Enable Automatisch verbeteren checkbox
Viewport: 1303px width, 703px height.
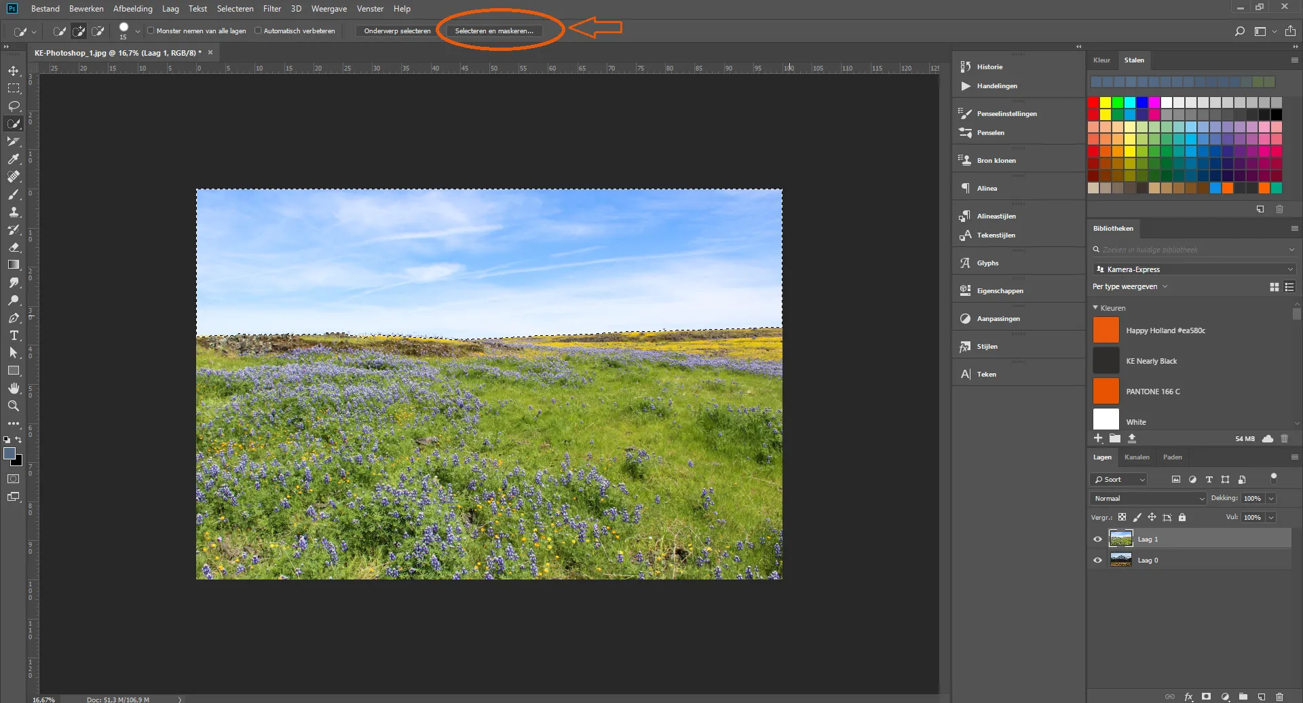pos(258,31)
